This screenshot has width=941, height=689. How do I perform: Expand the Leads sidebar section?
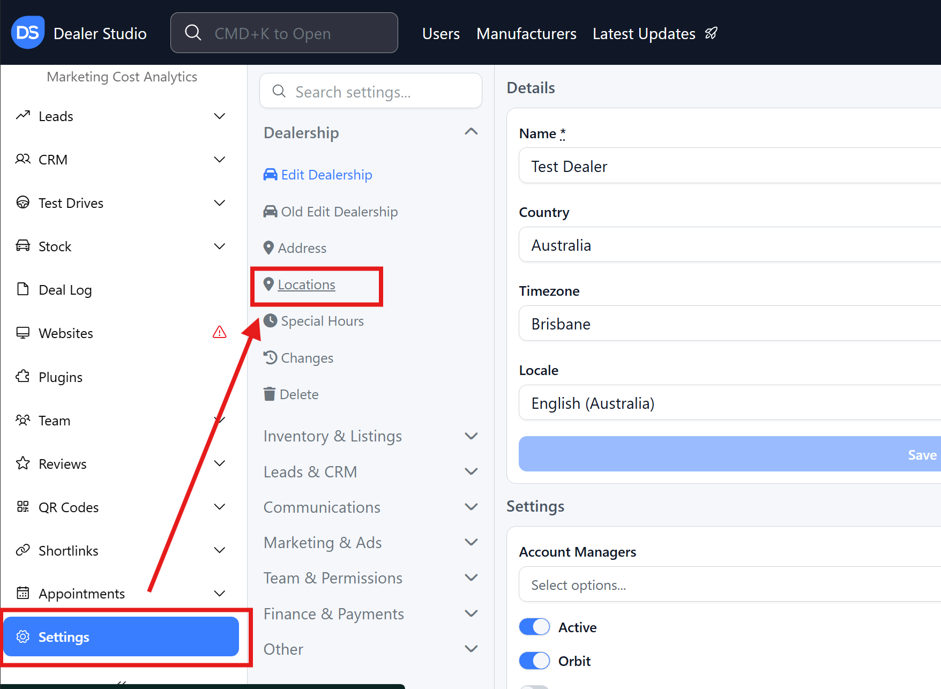(x=220, y=116)
